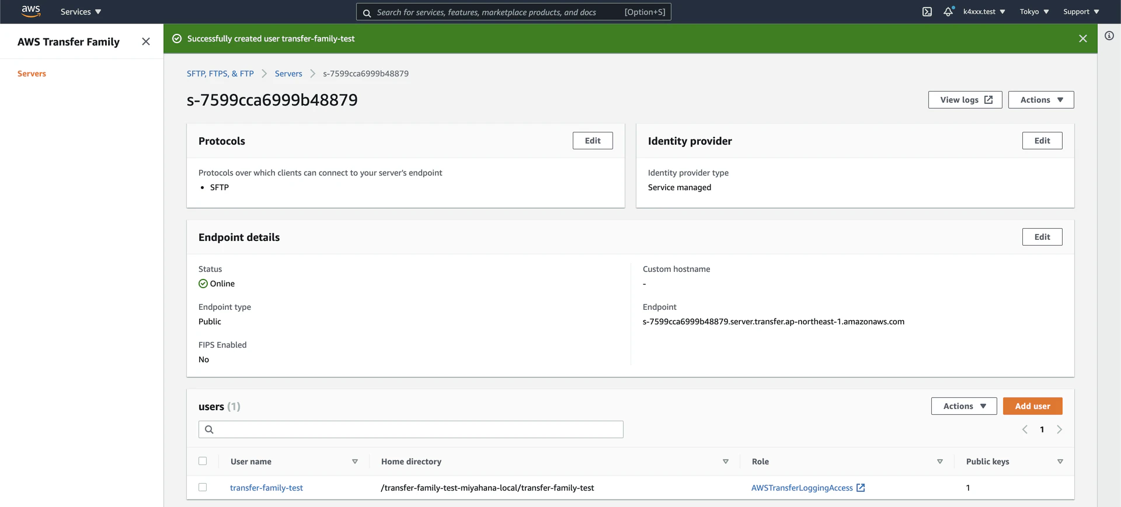Select page 1 of users pagination
The image size is (1121, 507).
click(1042, 429)
